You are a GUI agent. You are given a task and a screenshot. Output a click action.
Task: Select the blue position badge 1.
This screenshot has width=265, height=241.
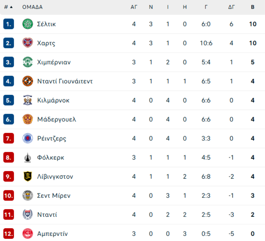tap(9, 24)
